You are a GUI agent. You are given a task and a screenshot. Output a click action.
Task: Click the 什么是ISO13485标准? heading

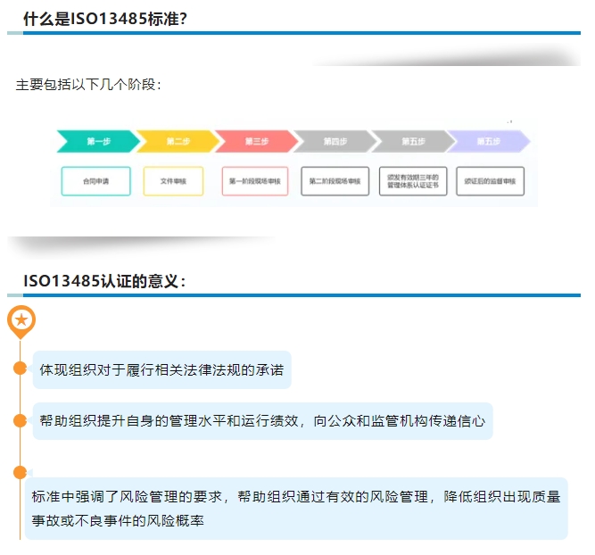pyautogui.click(x=105, y=18)
